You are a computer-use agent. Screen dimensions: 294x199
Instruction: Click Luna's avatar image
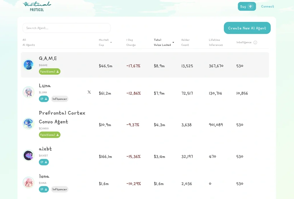coord(28,92)
